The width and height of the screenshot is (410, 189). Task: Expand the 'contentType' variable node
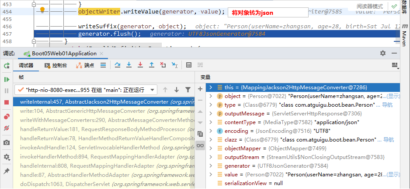point(211,122)
